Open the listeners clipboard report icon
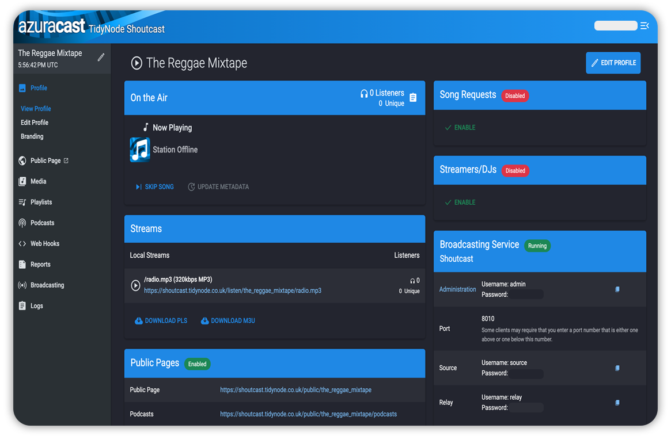 tap(413, 98)
